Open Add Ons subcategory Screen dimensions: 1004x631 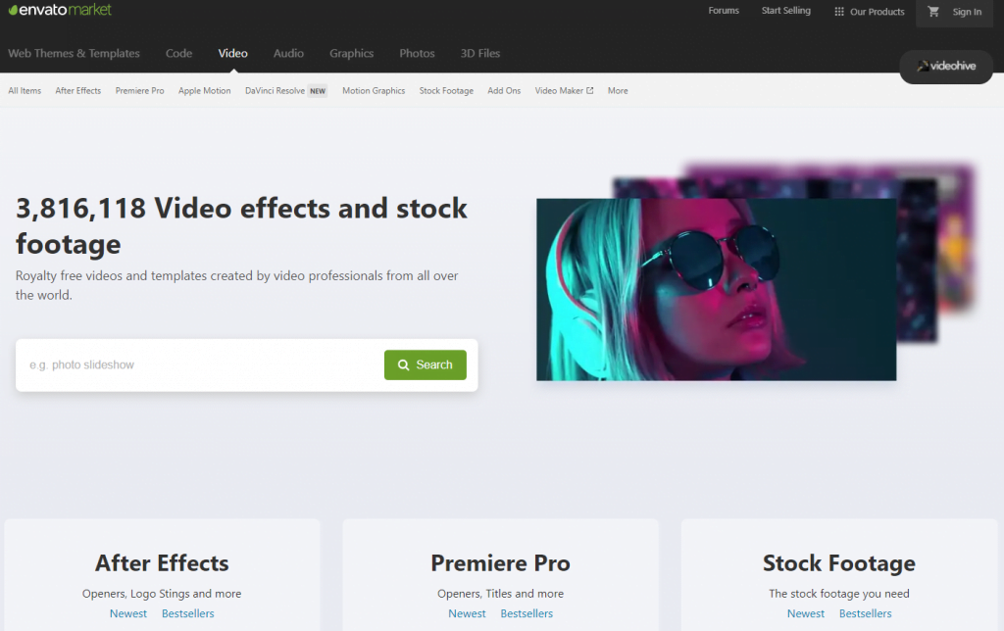pyautogui.click(x=504, y=91)
